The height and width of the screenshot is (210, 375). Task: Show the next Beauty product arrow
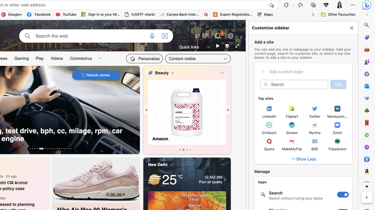[x=228, y=110]
